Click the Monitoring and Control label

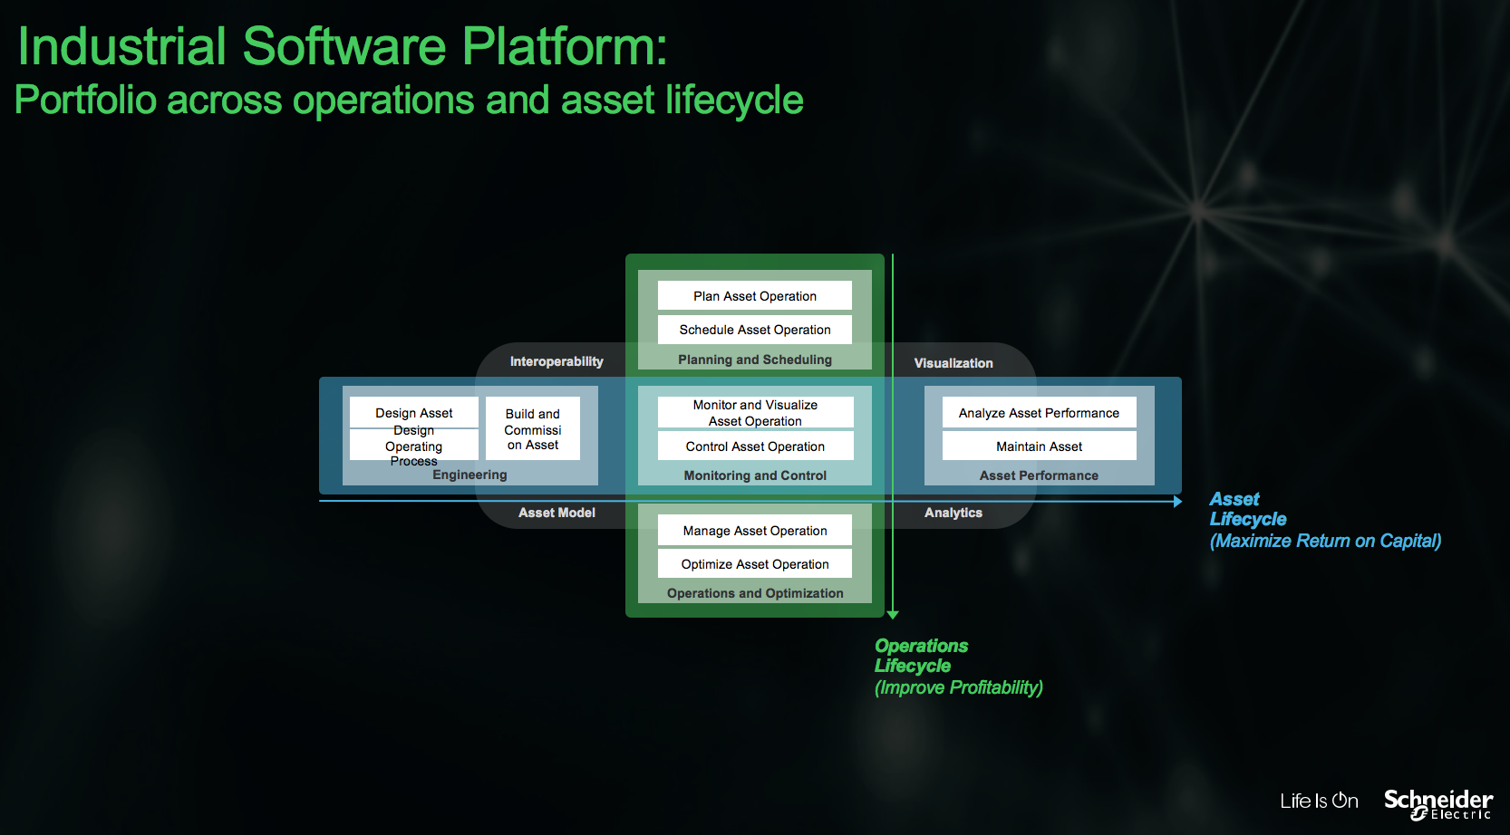755,475
